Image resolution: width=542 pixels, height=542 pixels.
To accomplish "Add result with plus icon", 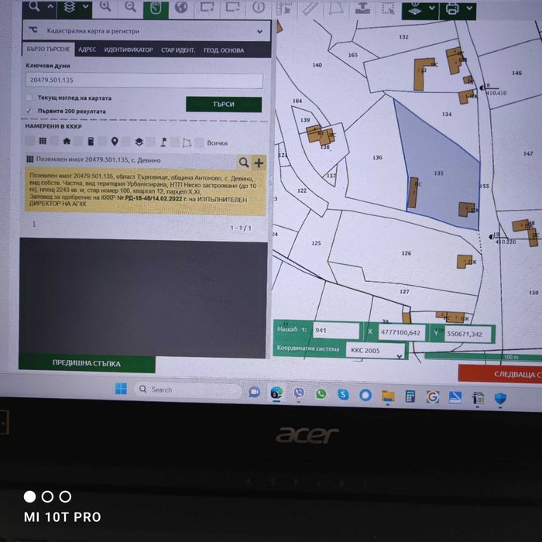I will pyautogui.click(x=259, y=163).
